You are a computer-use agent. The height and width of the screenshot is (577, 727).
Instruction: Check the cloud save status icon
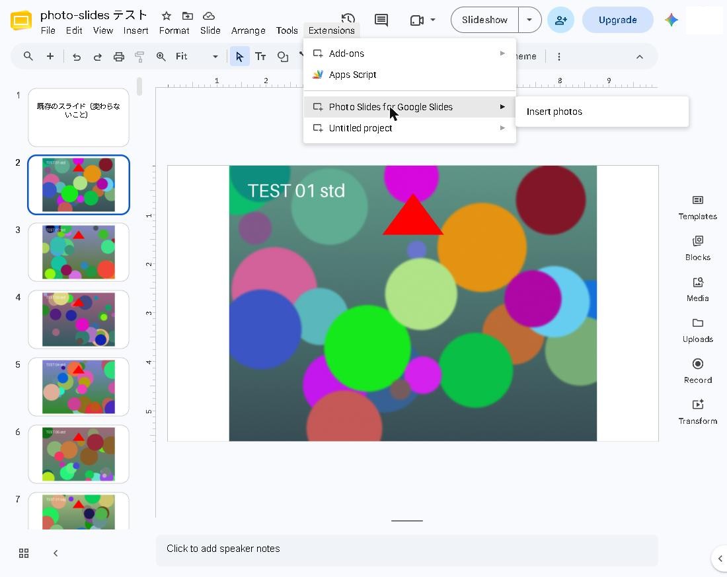209,17
